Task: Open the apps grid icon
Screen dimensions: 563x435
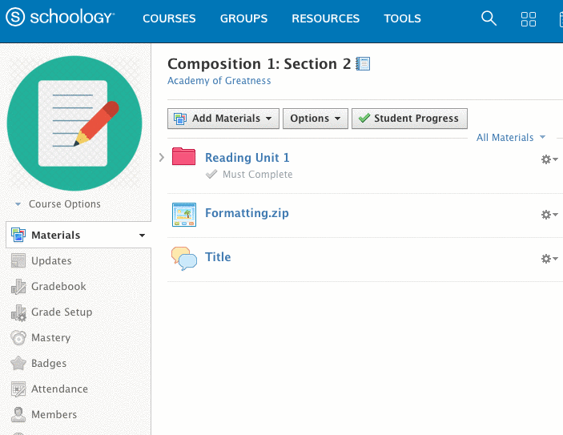Action: click(x=529, y=19)
